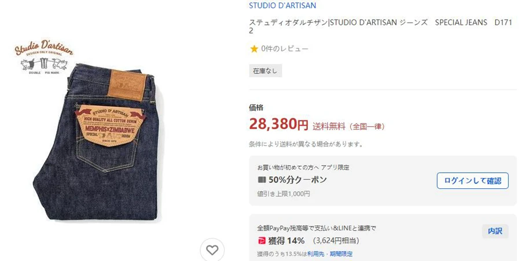Click the ログインして確認 button
521x261 pixels.
(x=472, y=181)
